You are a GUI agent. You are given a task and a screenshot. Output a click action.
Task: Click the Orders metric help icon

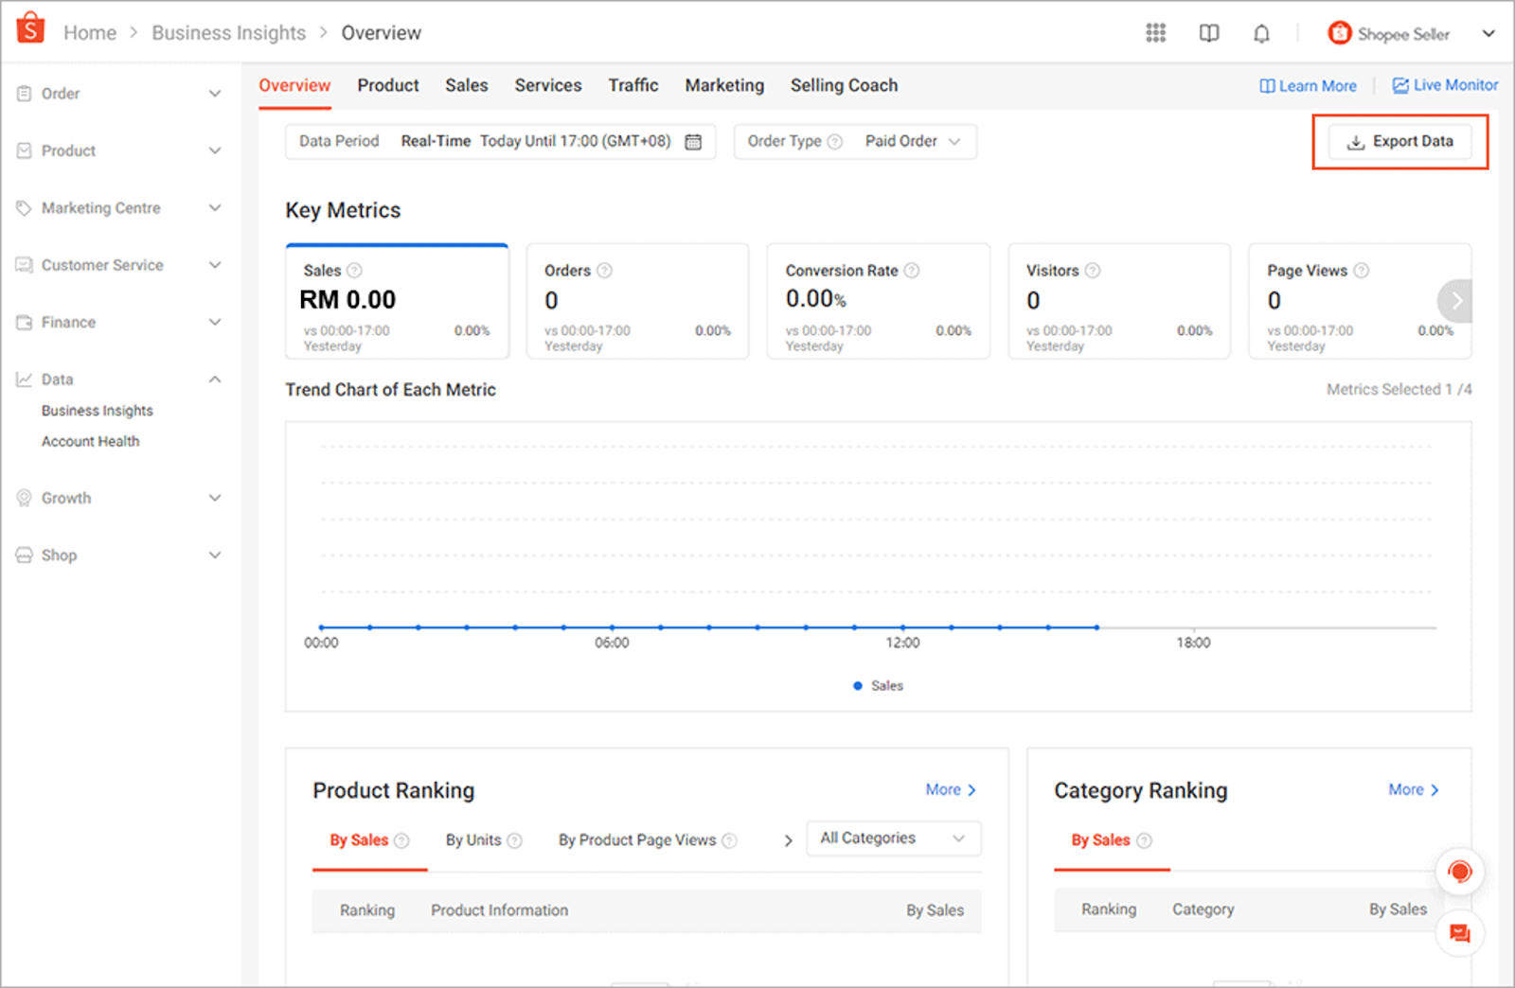(604, 271)
